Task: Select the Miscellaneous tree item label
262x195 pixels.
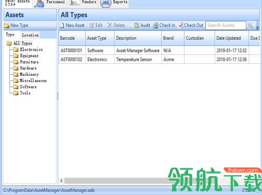Action: pyautogui.click(x=33, y=81)
